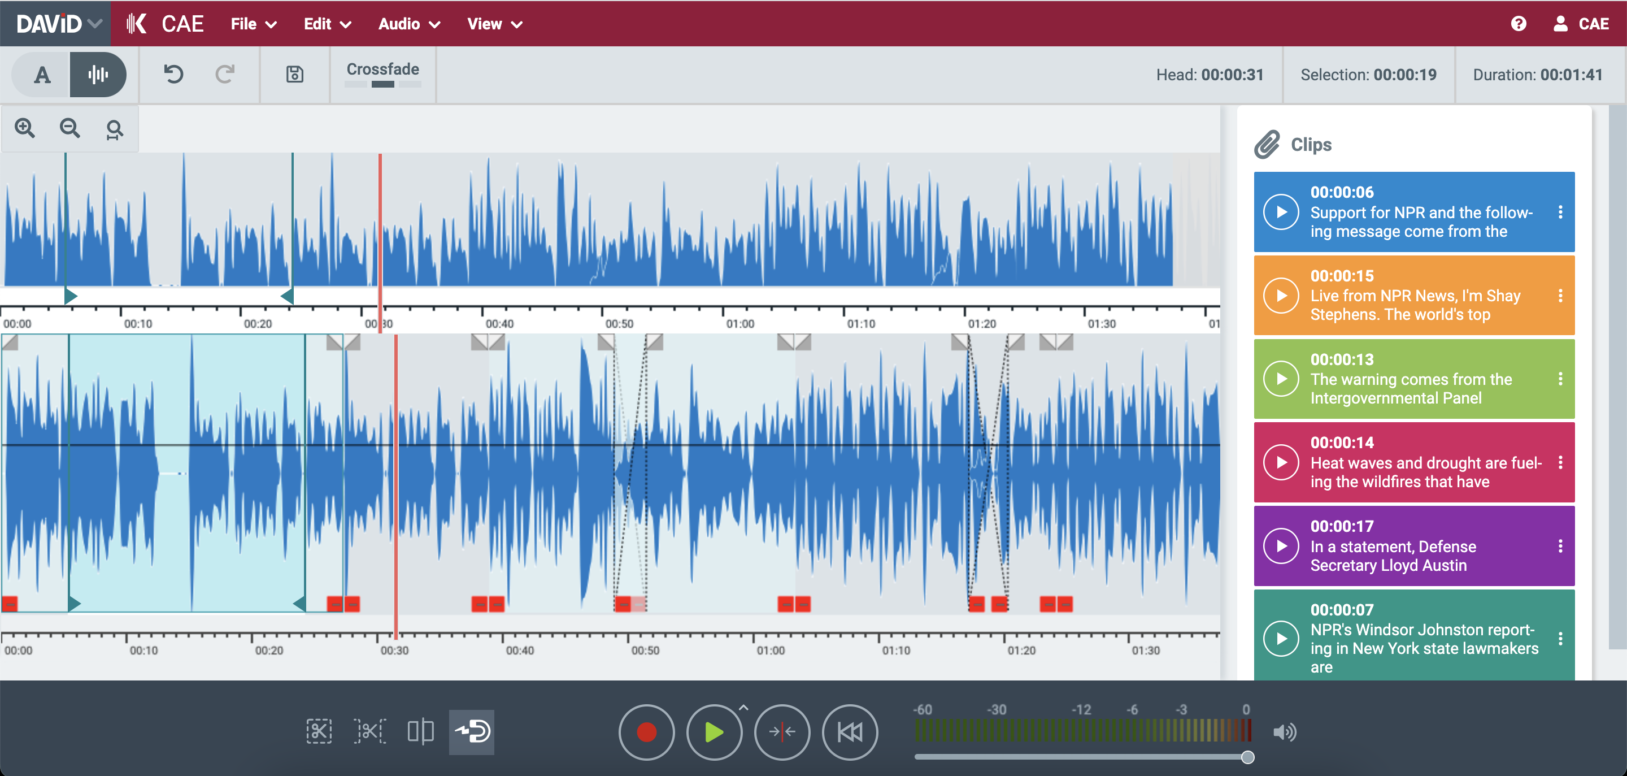Click the volume slider handle
Screen dimensions: 1627x776
1247,756
